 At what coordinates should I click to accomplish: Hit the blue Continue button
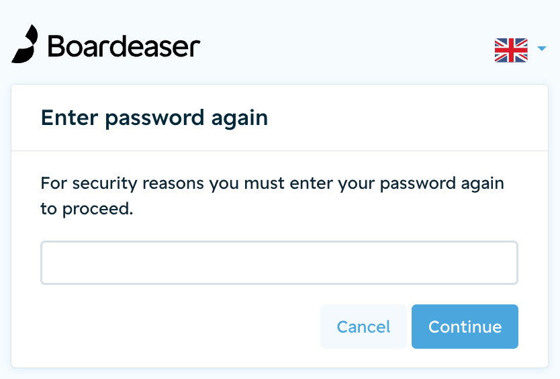465,327
